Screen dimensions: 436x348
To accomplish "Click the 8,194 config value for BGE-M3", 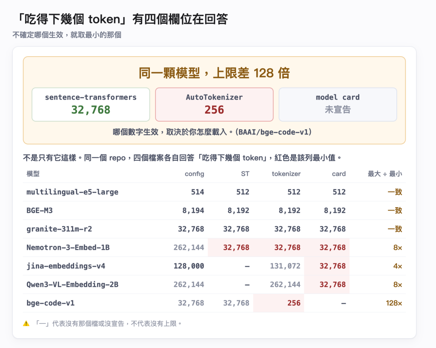I will coord(193,211).
